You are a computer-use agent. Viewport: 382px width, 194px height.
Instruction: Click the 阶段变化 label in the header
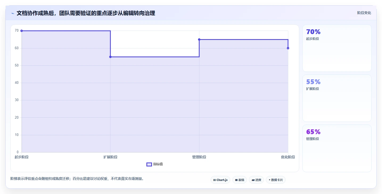(364, 13)
